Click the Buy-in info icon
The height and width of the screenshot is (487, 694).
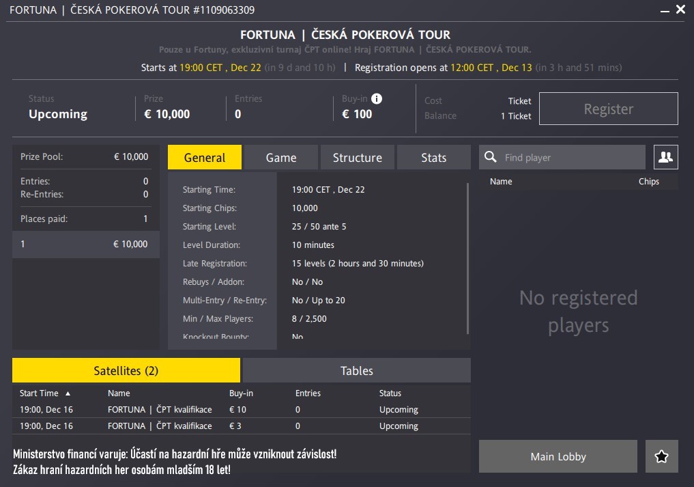click(377, 99)
